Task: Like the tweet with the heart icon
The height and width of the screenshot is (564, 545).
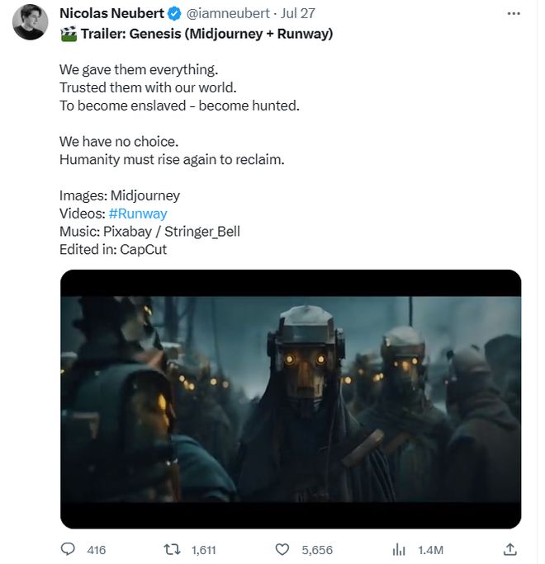Action: click(282, 550)
